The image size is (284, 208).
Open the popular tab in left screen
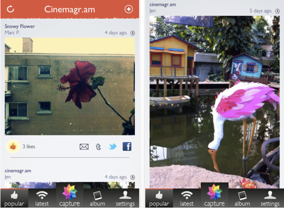point(14,198)
